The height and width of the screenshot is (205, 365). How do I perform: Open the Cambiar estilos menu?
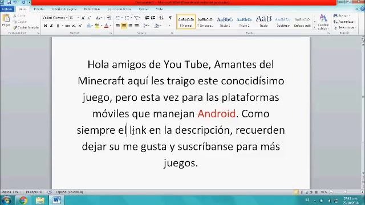[x=323, y=22]
